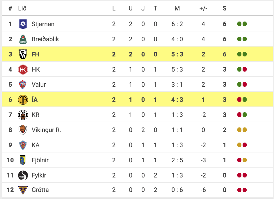The image size is (274, 199).
Task: Select the Víkingur R. team name
Action: 46,130
